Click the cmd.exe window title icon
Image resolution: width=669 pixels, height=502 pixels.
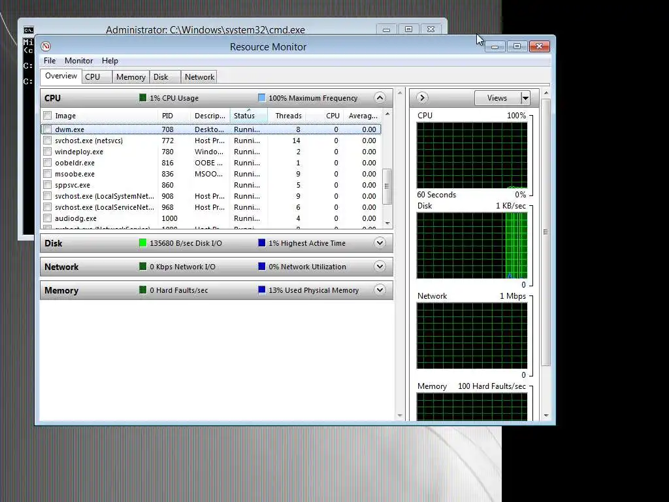pyautogui.click(x=29, y=30)
